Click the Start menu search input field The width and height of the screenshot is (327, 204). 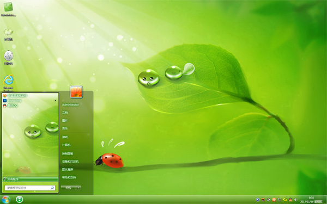(x=30, y=188)
